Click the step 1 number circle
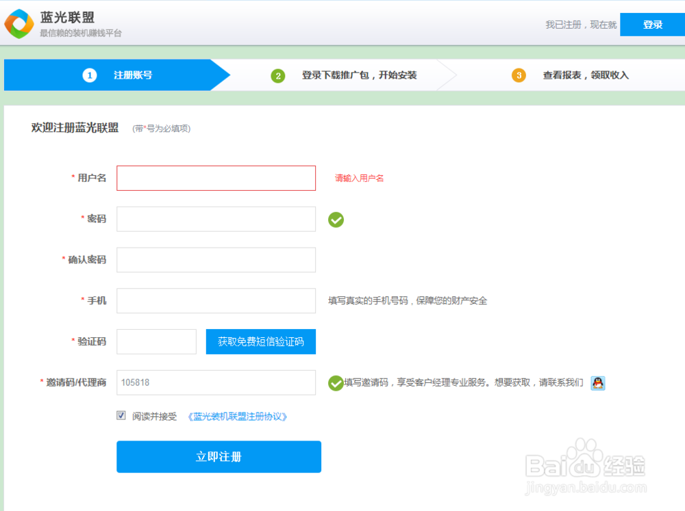This screenshot has width=685, height=511. (x=90, y=75)
